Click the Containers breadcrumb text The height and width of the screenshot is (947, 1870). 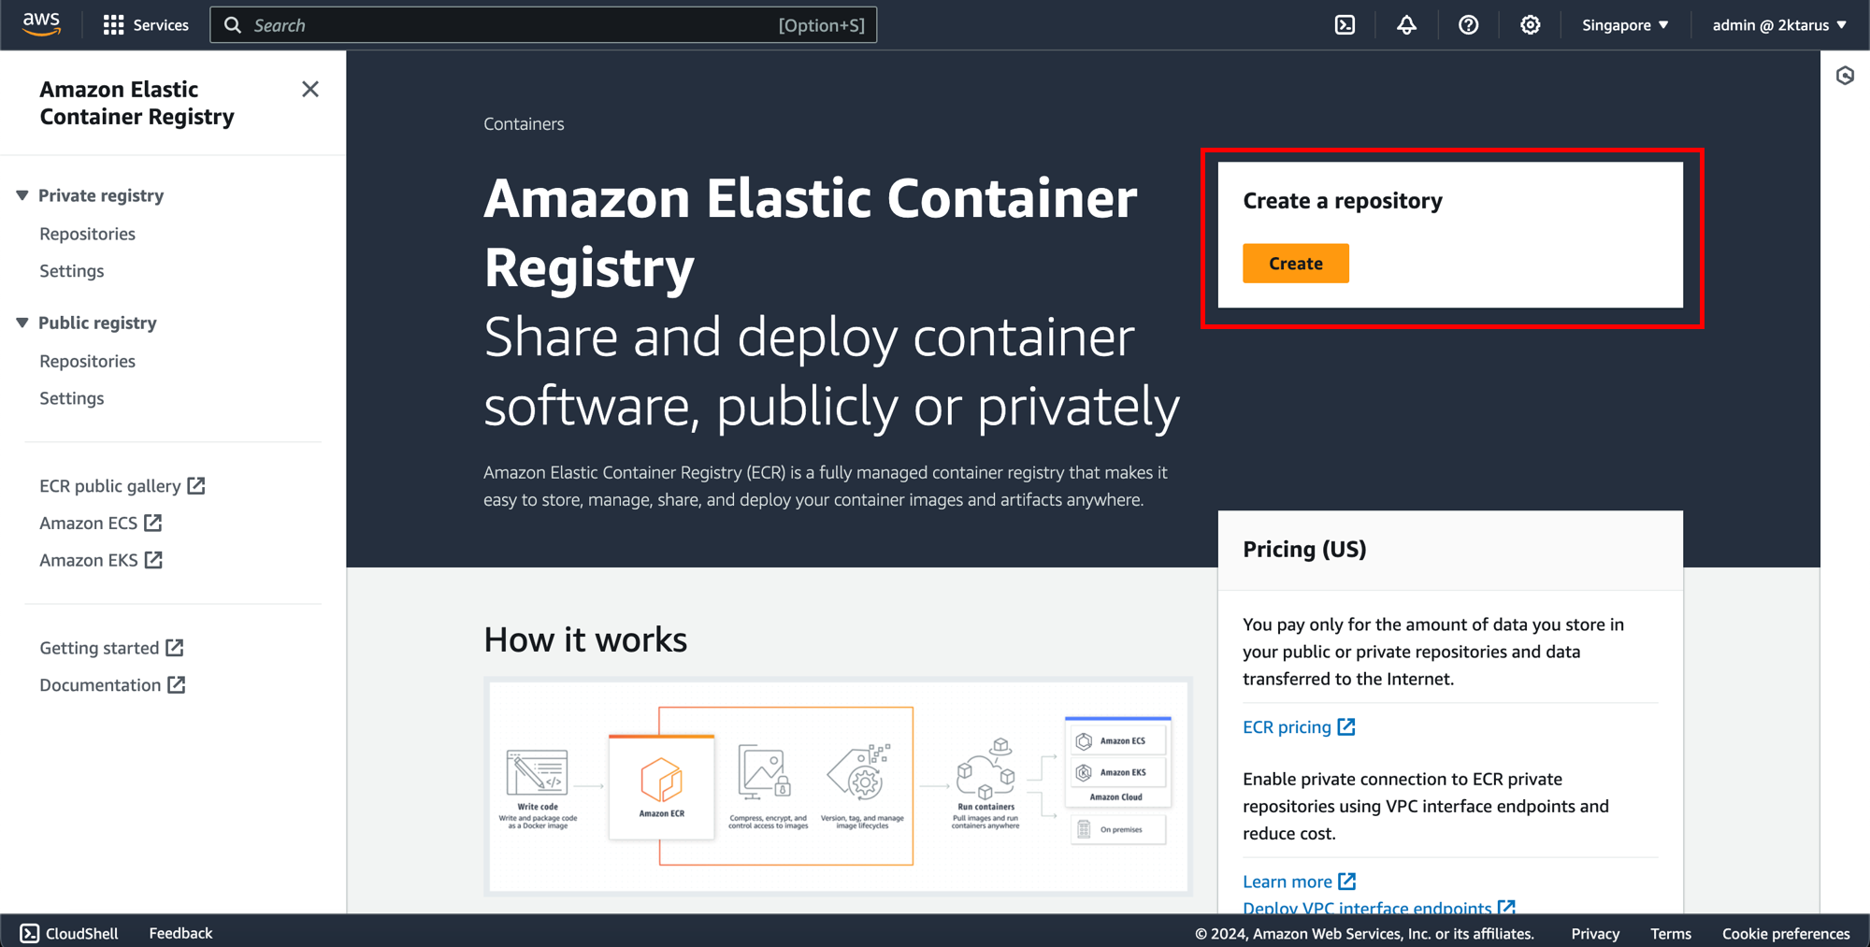pyautogui.click(x=524, y=124)
